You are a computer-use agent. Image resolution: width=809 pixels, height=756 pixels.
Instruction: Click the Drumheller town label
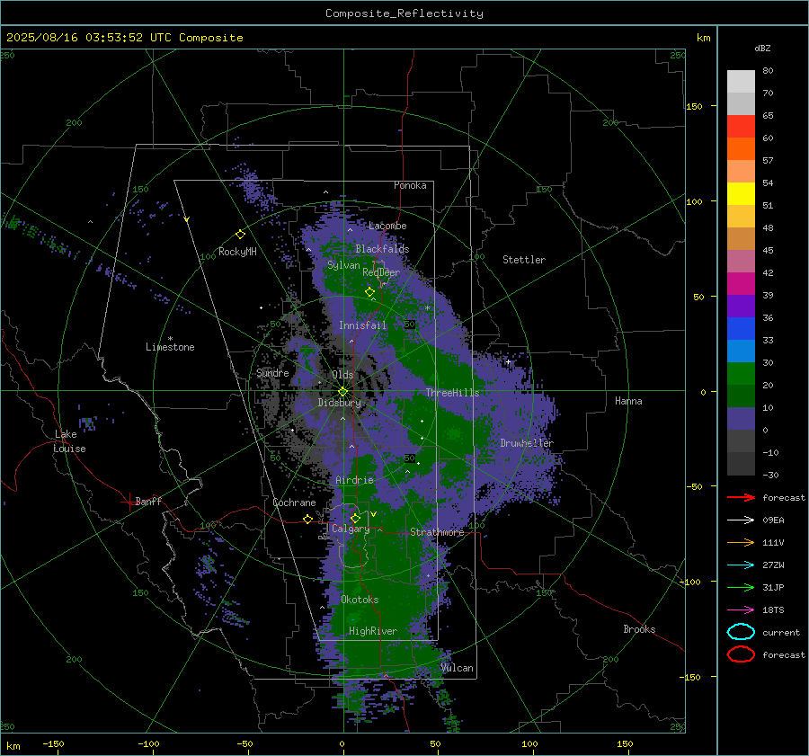[527, 443]
